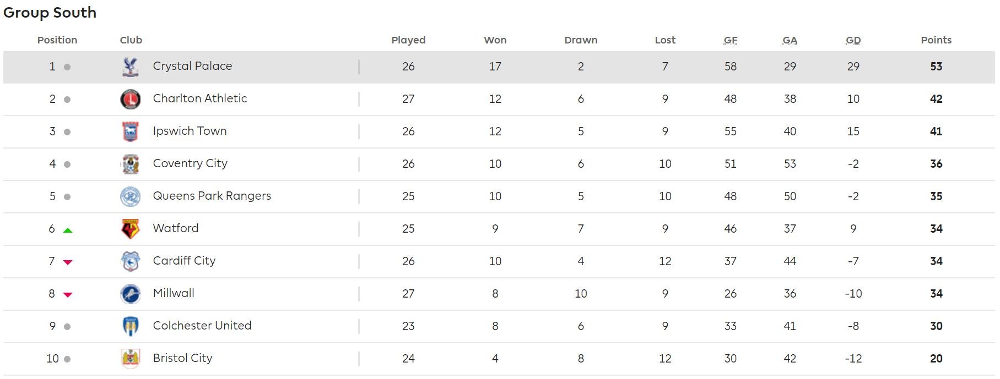Open the Ipswich Town club link
The width and height of the screenshot is (1000, 379).
pyautogui.click(x=190, y=131)
